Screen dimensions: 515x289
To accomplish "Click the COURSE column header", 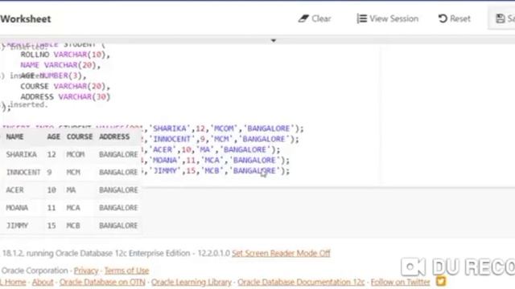I will pos(80,136).
